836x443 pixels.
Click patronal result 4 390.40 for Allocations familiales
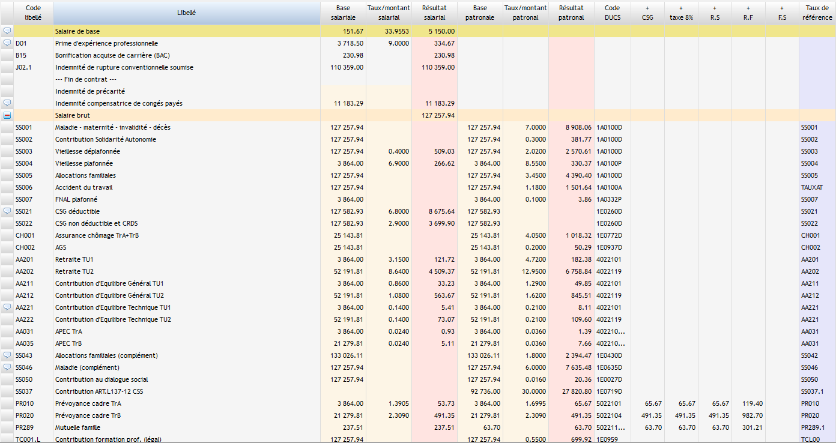(x=579, y=175)
